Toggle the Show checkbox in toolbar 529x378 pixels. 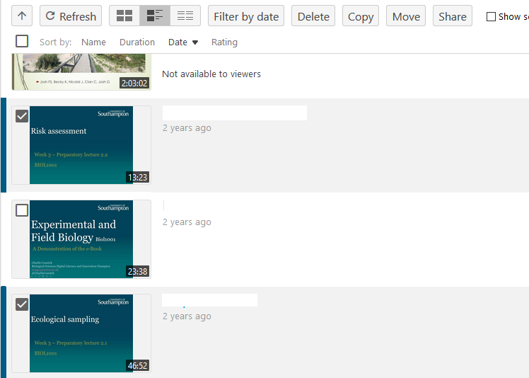[492, 17]
